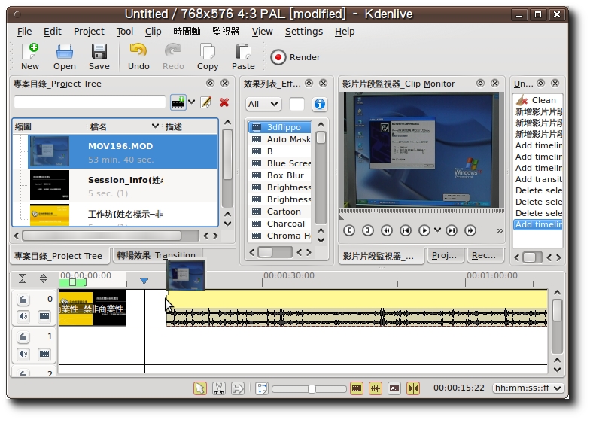593x423 pixels.
Task: Select the Session_Info clip row
Action: click(x=123, y=186)
